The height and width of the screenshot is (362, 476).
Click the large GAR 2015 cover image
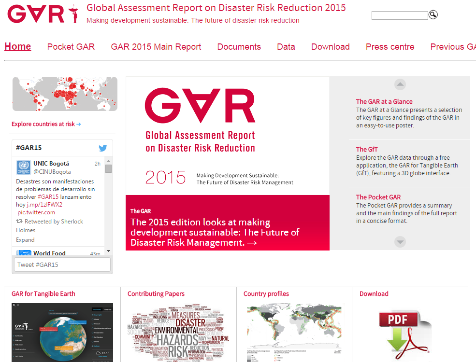click(228, 136)
